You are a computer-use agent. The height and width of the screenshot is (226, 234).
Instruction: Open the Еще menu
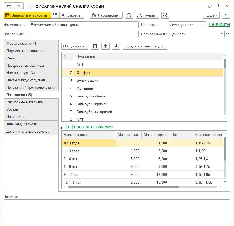pyautogui.click(x=212, y=15)
